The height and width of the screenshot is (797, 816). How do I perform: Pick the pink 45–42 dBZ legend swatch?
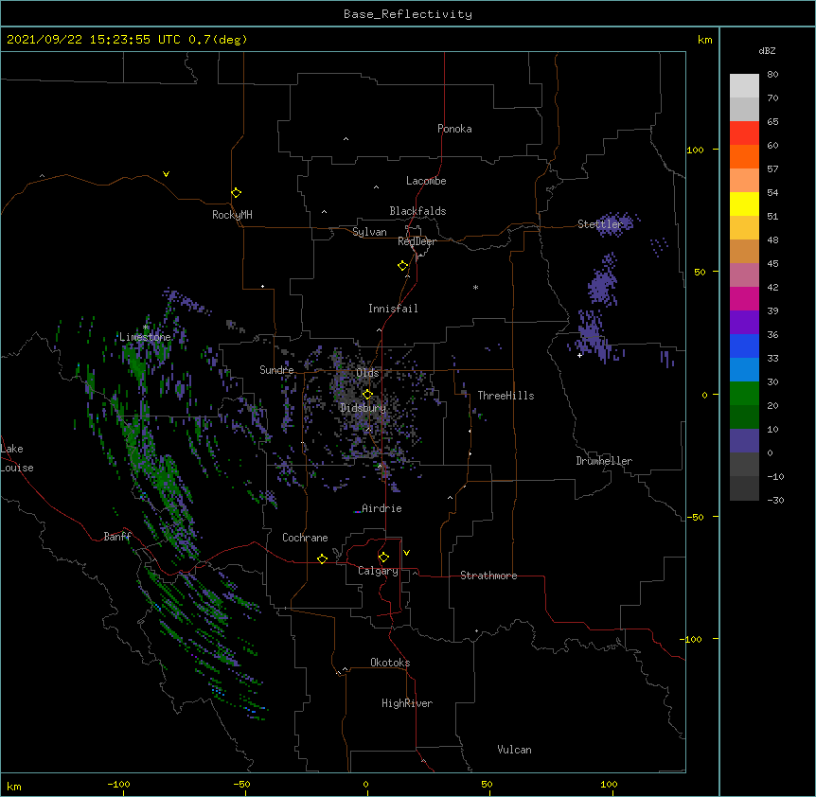744,275
